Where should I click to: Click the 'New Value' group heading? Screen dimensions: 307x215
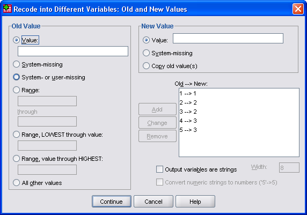[157, 26]
